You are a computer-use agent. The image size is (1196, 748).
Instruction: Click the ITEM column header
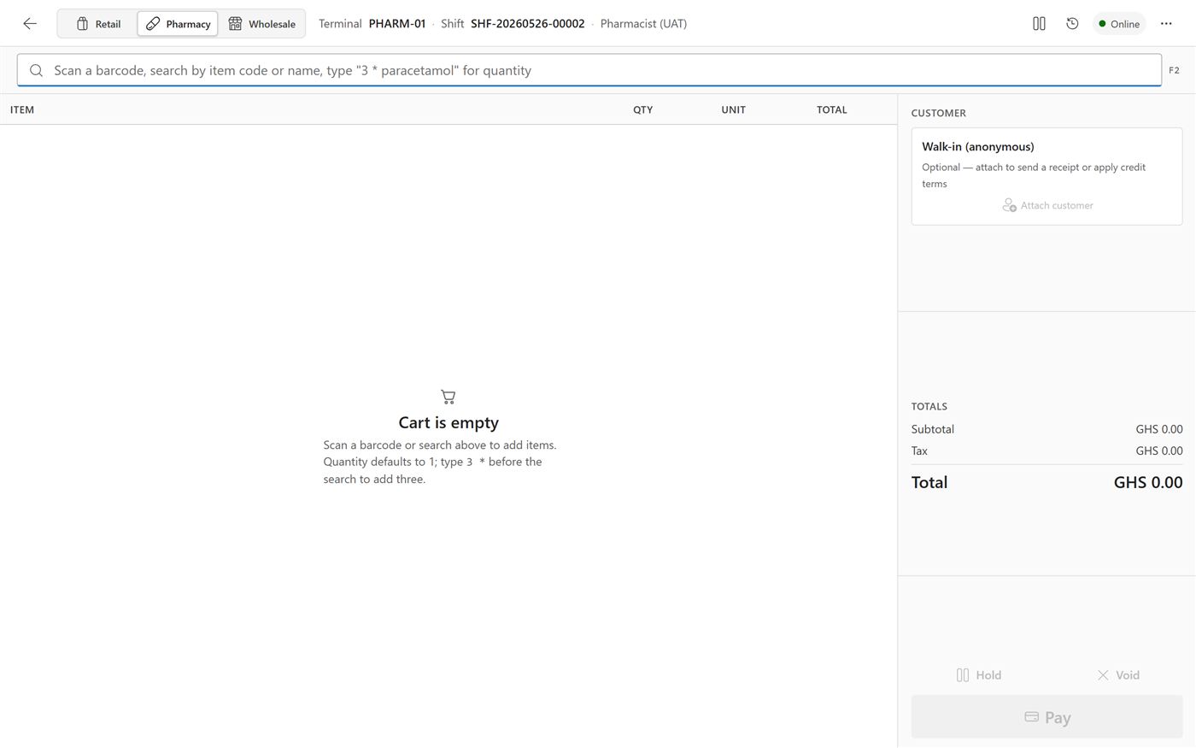(22, 109)
